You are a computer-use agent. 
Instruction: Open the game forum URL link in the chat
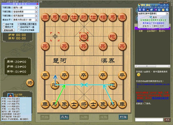(x=153, y=84)
